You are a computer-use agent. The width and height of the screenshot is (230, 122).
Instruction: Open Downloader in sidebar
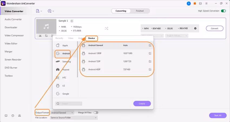tap(11, 27)
